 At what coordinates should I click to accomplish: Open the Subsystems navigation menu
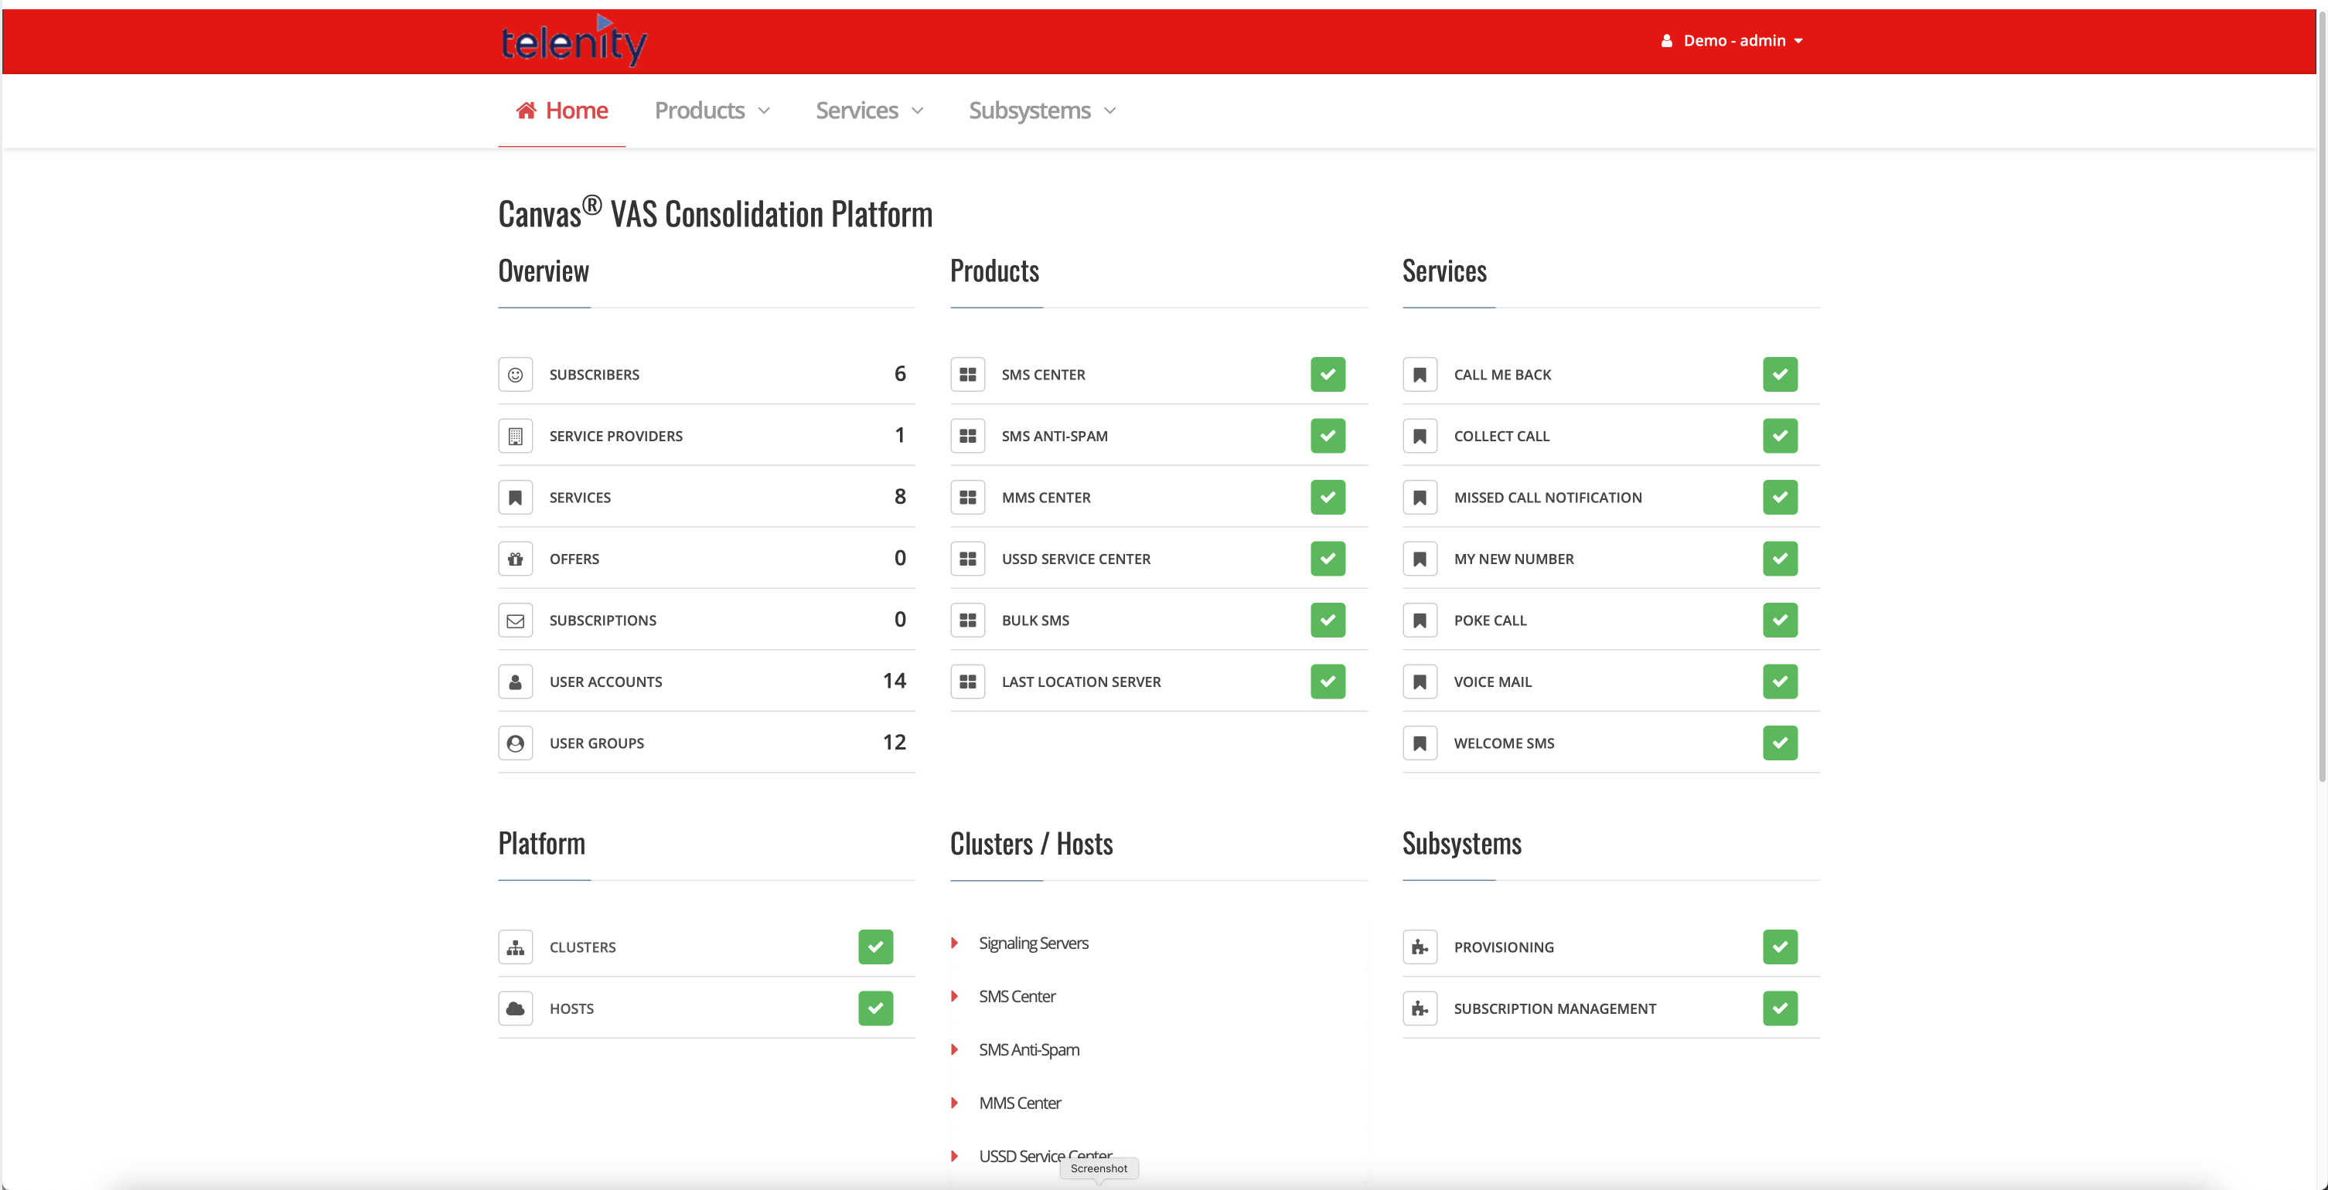1043,110
